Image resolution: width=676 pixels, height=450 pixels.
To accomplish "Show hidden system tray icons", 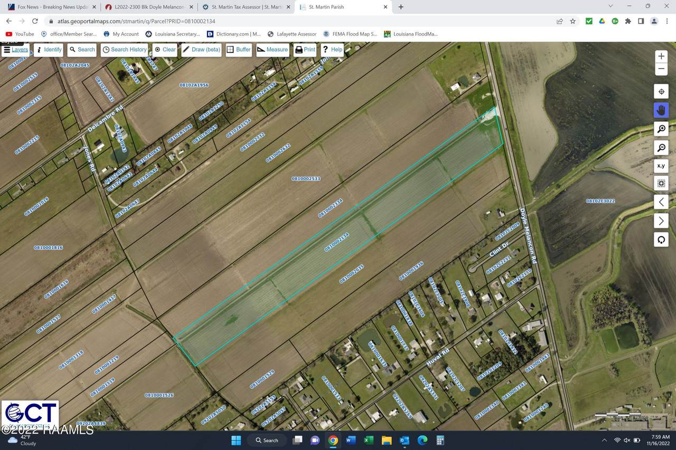I will (604, 440).
